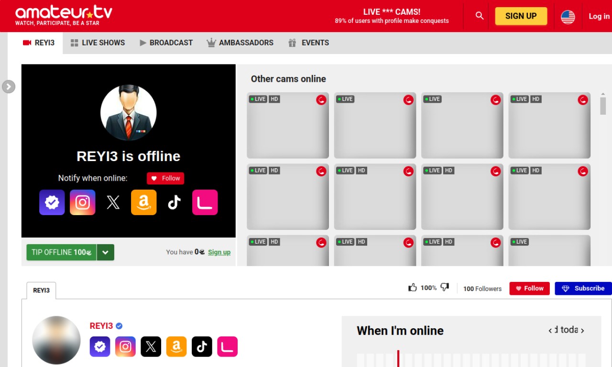
Task: Open the search magnifier icon
Action: click(x=480, y=16)
